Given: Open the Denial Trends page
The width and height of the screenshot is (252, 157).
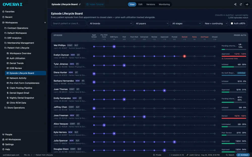Looking at the screenshot, I should [17, 63].
